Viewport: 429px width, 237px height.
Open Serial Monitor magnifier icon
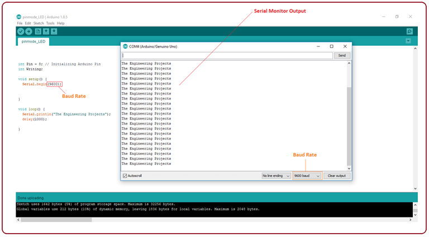coord(409,32)
